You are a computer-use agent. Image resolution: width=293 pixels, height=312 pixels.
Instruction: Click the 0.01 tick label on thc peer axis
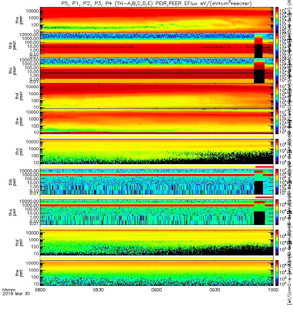[x=34, y=82]
